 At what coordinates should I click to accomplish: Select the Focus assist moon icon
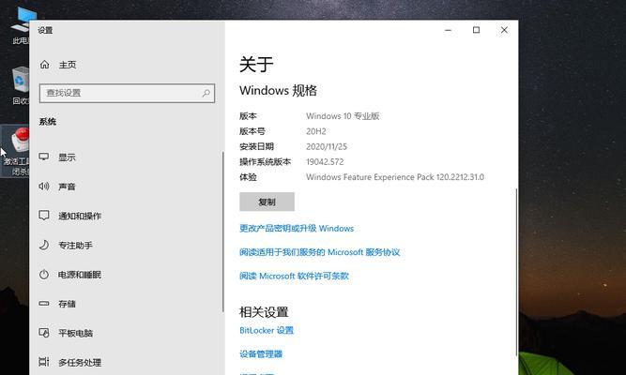point(44,245)
